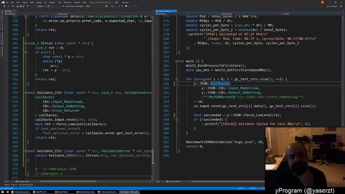The height and width of the screenshot is (194, 345).
Task: Click Benchmark2JSONValidation call on line 203
Action: pyautogui.click(x=209, y=142)
